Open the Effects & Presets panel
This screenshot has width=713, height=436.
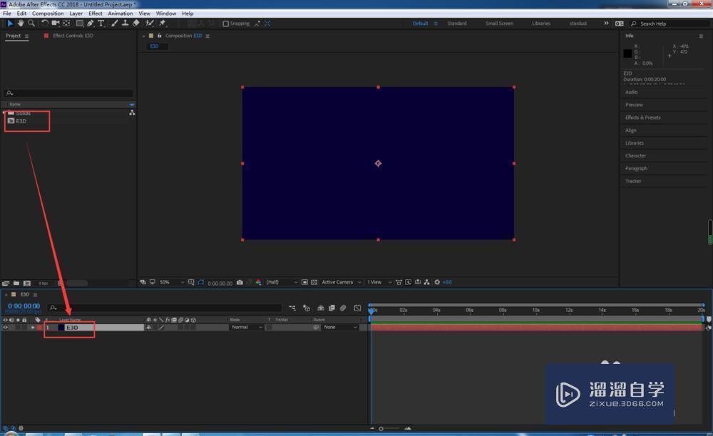(x=642, y=118)
